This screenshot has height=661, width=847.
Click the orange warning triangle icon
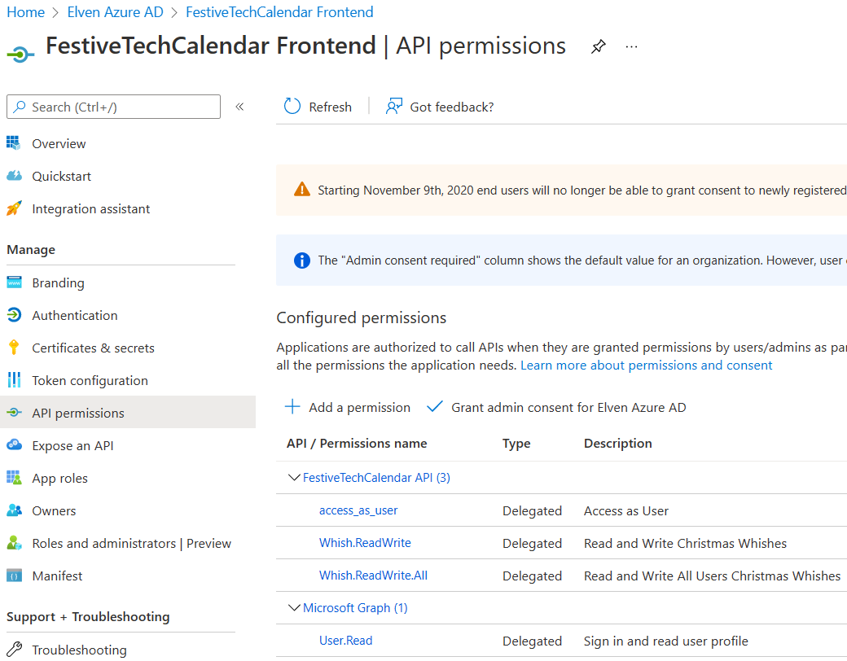click(x=302, y=190)
